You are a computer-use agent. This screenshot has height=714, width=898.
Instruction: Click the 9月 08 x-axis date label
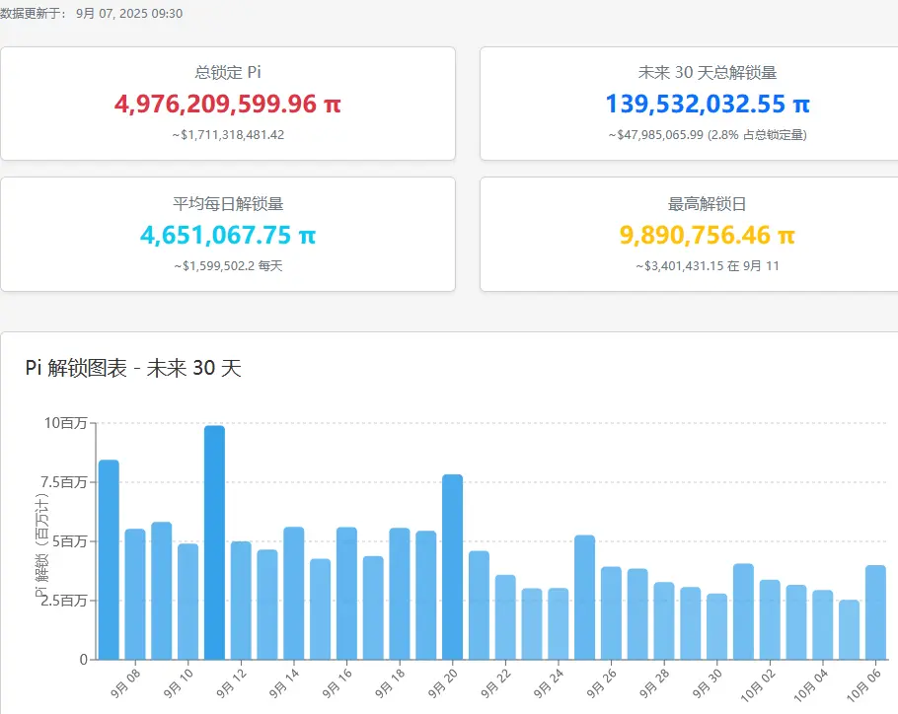(x=125, y=683)
